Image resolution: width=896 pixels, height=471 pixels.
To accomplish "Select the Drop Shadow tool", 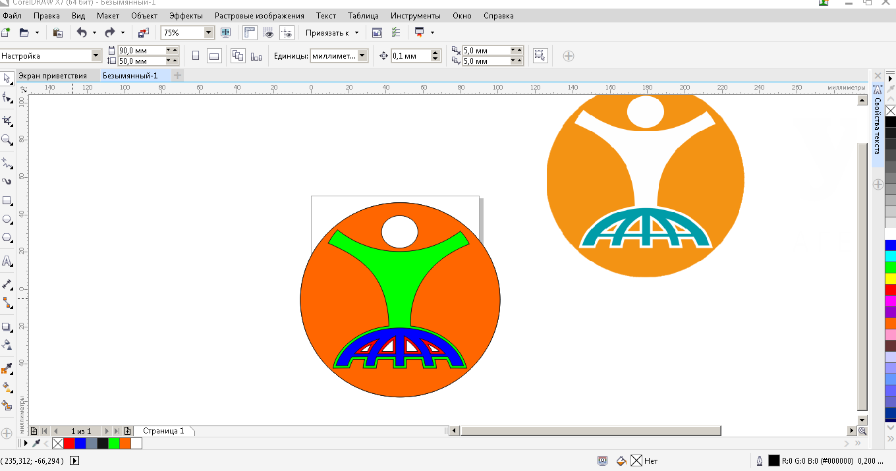I will click(7, 327).
